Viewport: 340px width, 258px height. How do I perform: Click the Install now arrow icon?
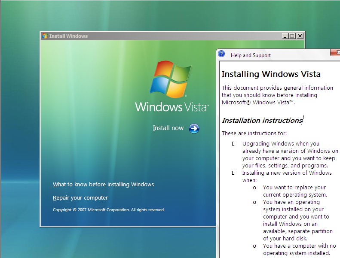coord(194,128)
